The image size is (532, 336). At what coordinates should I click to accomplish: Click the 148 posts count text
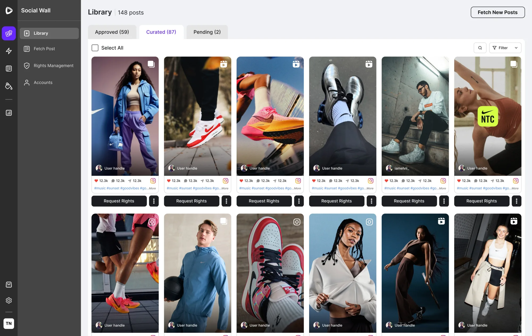coord(131,12)
